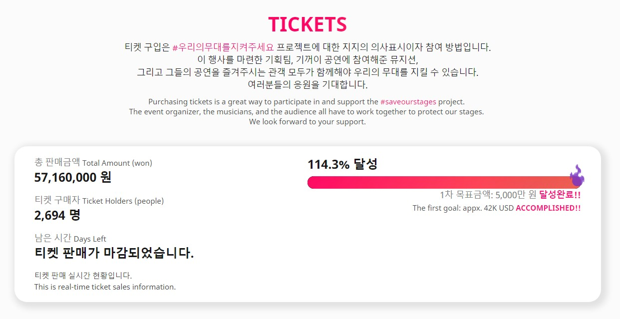The height and width of the screenshot is (319, 620).
Task: Click the 여러분들의 응원을 기대합니다 line
Action: coord(308,85)
